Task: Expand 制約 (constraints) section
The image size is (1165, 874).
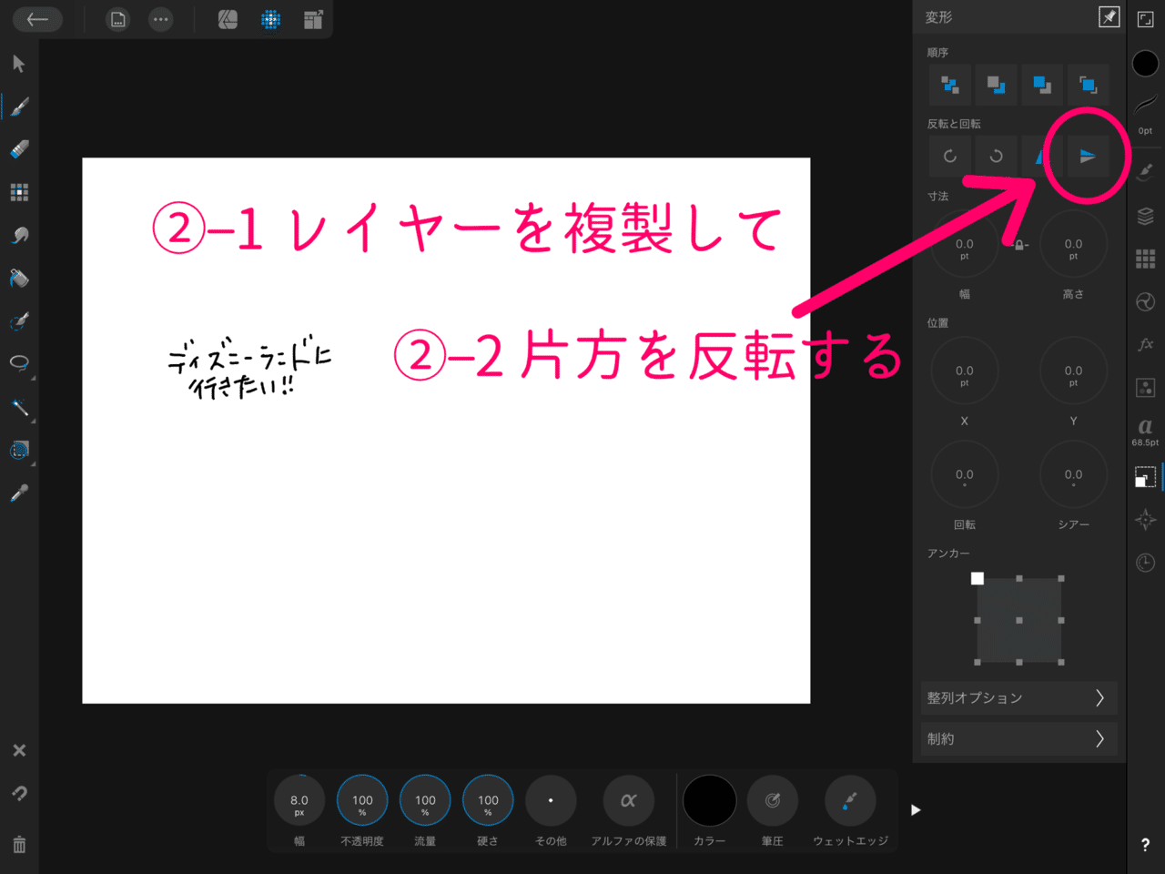Action: coord(1018,738)
